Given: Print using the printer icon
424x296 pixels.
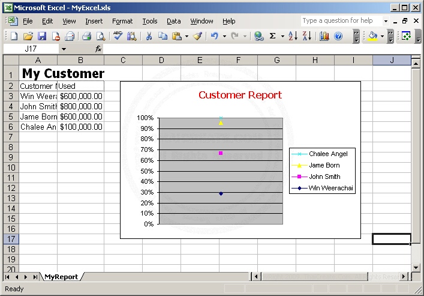Looking at the screenshot, I should tap(86, 36).
